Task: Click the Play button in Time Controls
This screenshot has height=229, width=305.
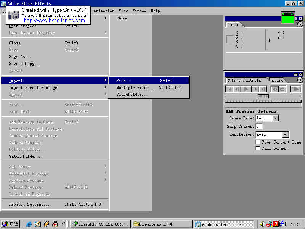Action: click(x=246, y=89)
